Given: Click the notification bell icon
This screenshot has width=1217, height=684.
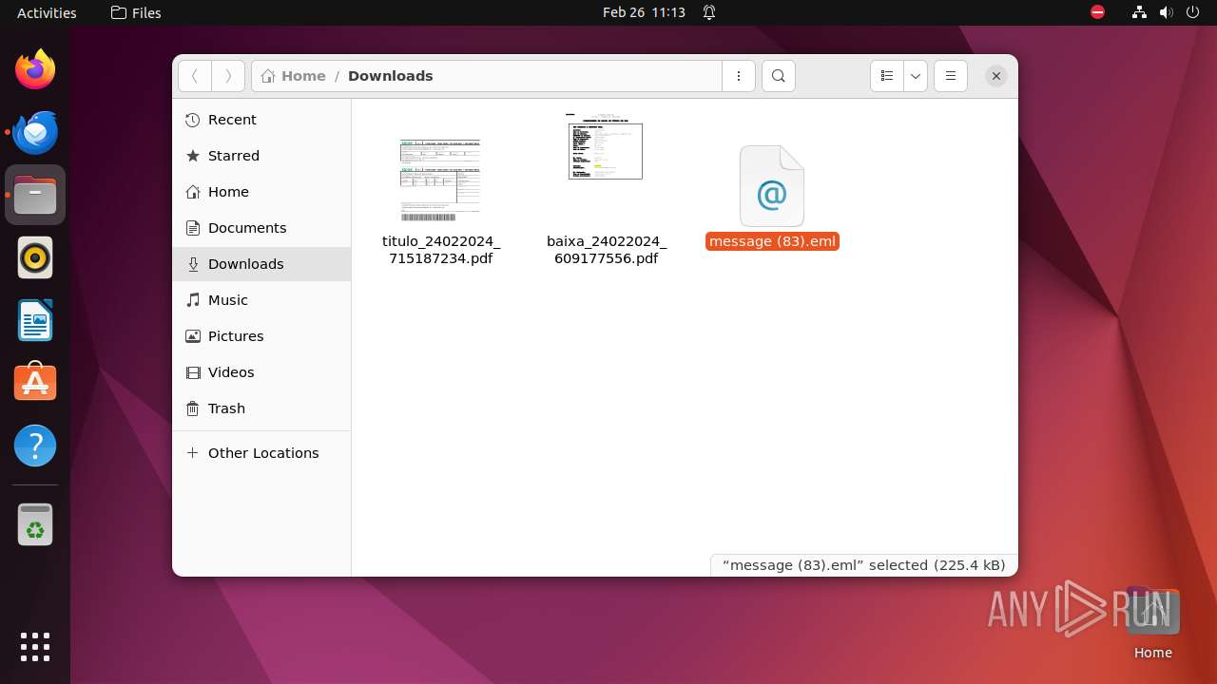Looking at the screenshot, I should click(709, 12).
